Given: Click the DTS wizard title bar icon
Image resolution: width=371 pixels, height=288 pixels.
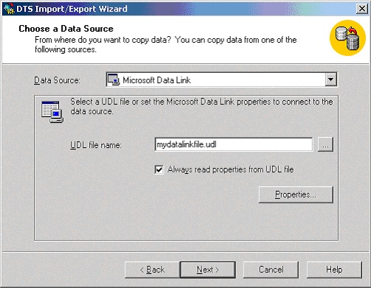Looking at the screenshot, I should (x=9, y=9).
